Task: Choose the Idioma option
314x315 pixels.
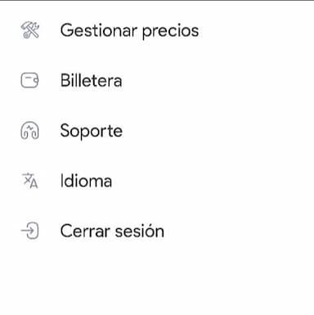Action: (157, 181)
